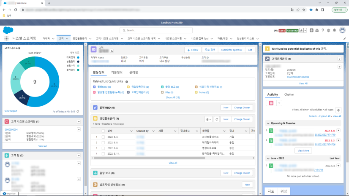Open the activity timeline filter gear
349x196 pixels.
click(x=338, y=110)
